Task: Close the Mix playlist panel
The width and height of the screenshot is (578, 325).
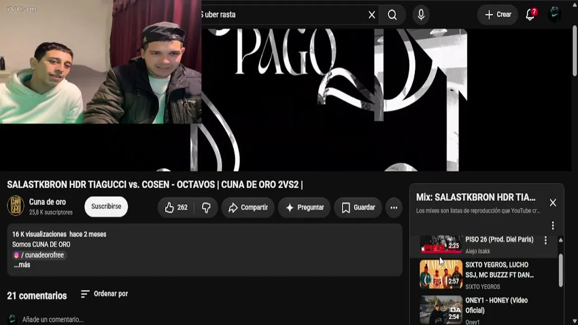Action: [x=553, y=203]
